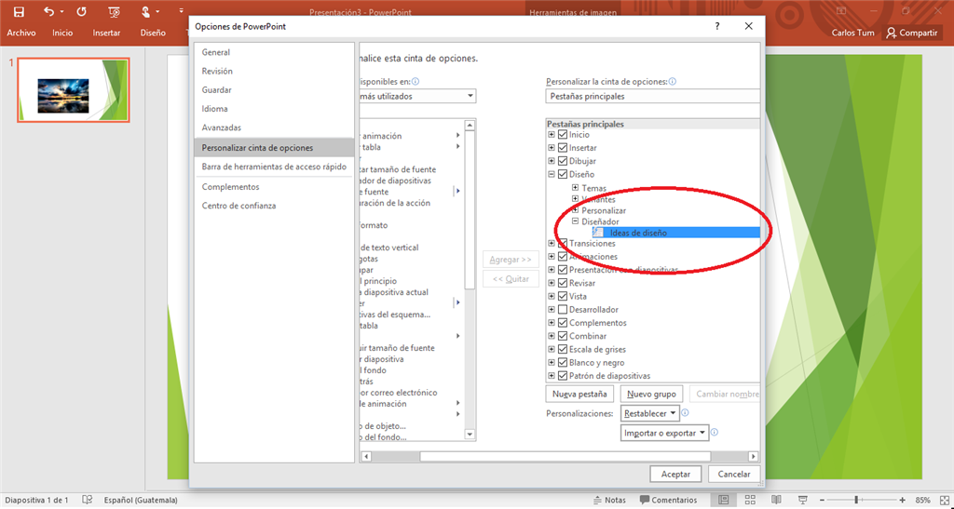This screenshot has width=954, height=509.
Task: Open the Archivo ribbon tab
Action: click(x=21, y=33)
